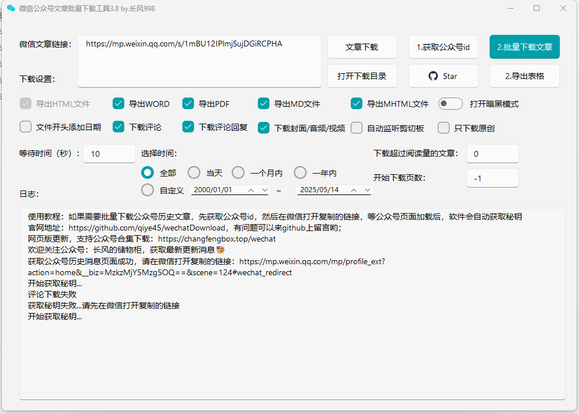Uncheck 下载评论 checkbox

point(118,127)
